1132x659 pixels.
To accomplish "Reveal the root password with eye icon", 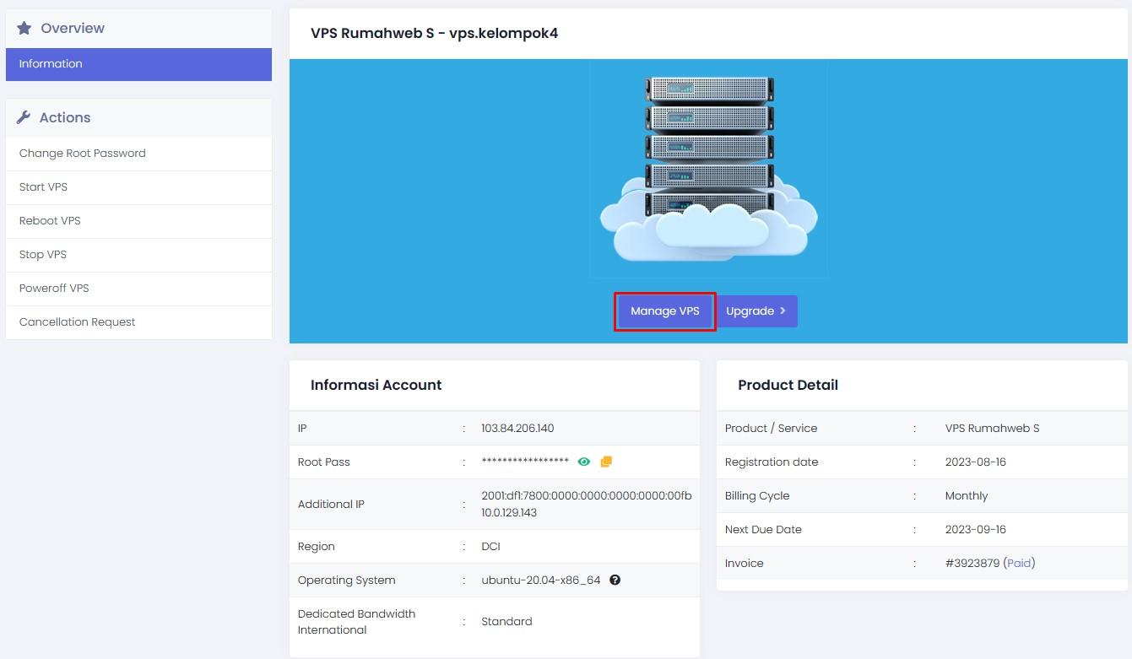I will [x=583, y=462].
